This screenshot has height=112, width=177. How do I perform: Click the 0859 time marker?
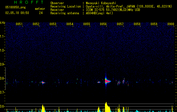pos(154,24)
